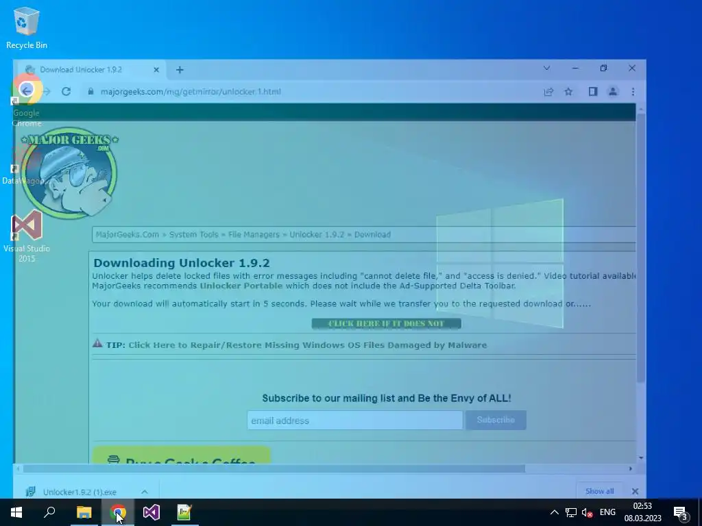Open the network status tray icon
The image size is (702, 526).
pos(571,512)
